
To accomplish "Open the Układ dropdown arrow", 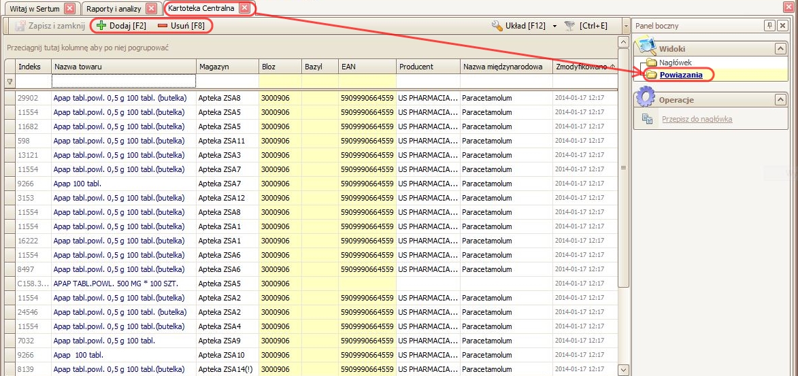I will pyautogui.click(x=554, y=26).
